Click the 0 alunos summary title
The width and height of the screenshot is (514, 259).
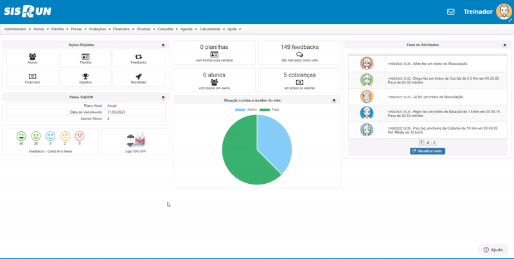[214, 75]
